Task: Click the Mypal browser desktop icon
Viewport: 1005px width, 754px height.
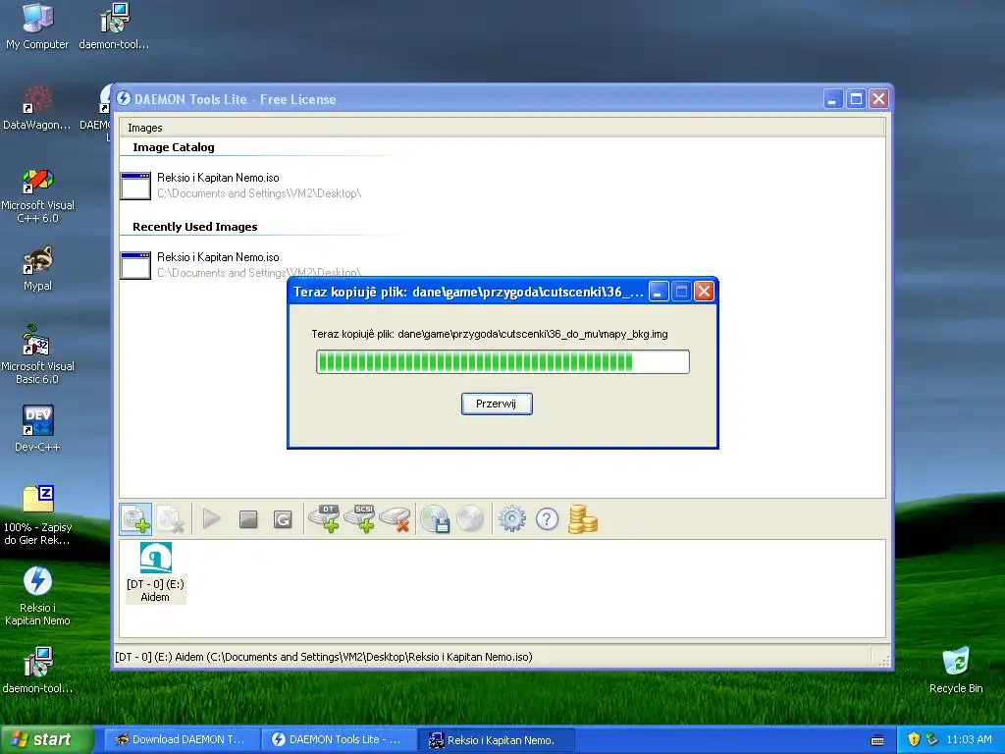Action: [38, 269]
